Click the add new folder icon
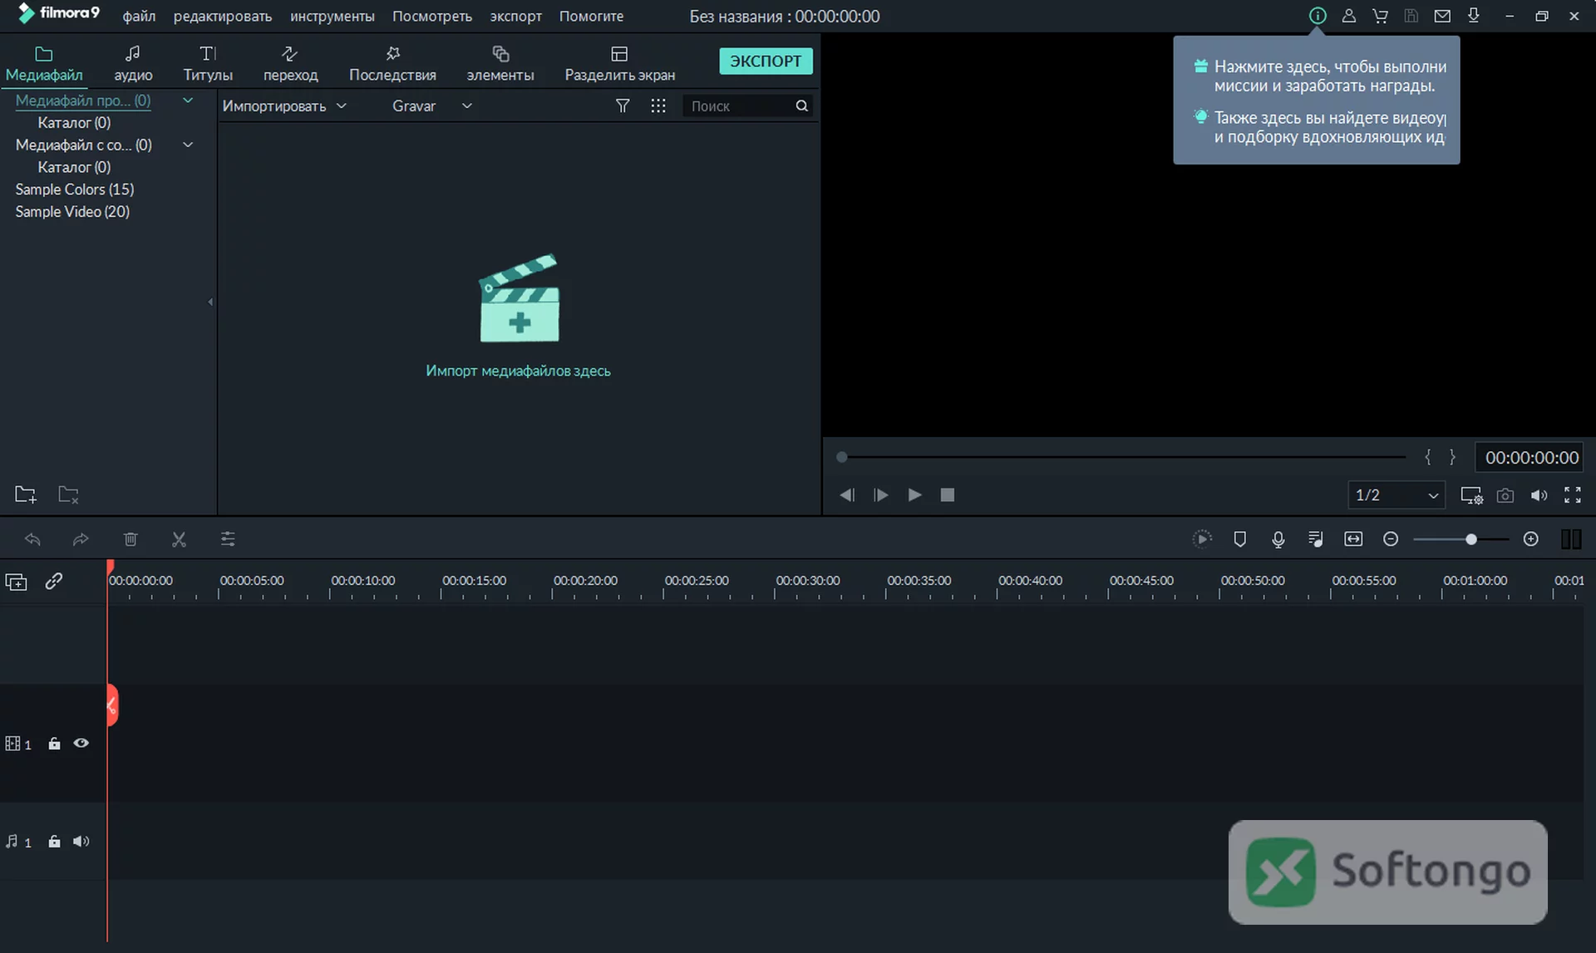 26,495
